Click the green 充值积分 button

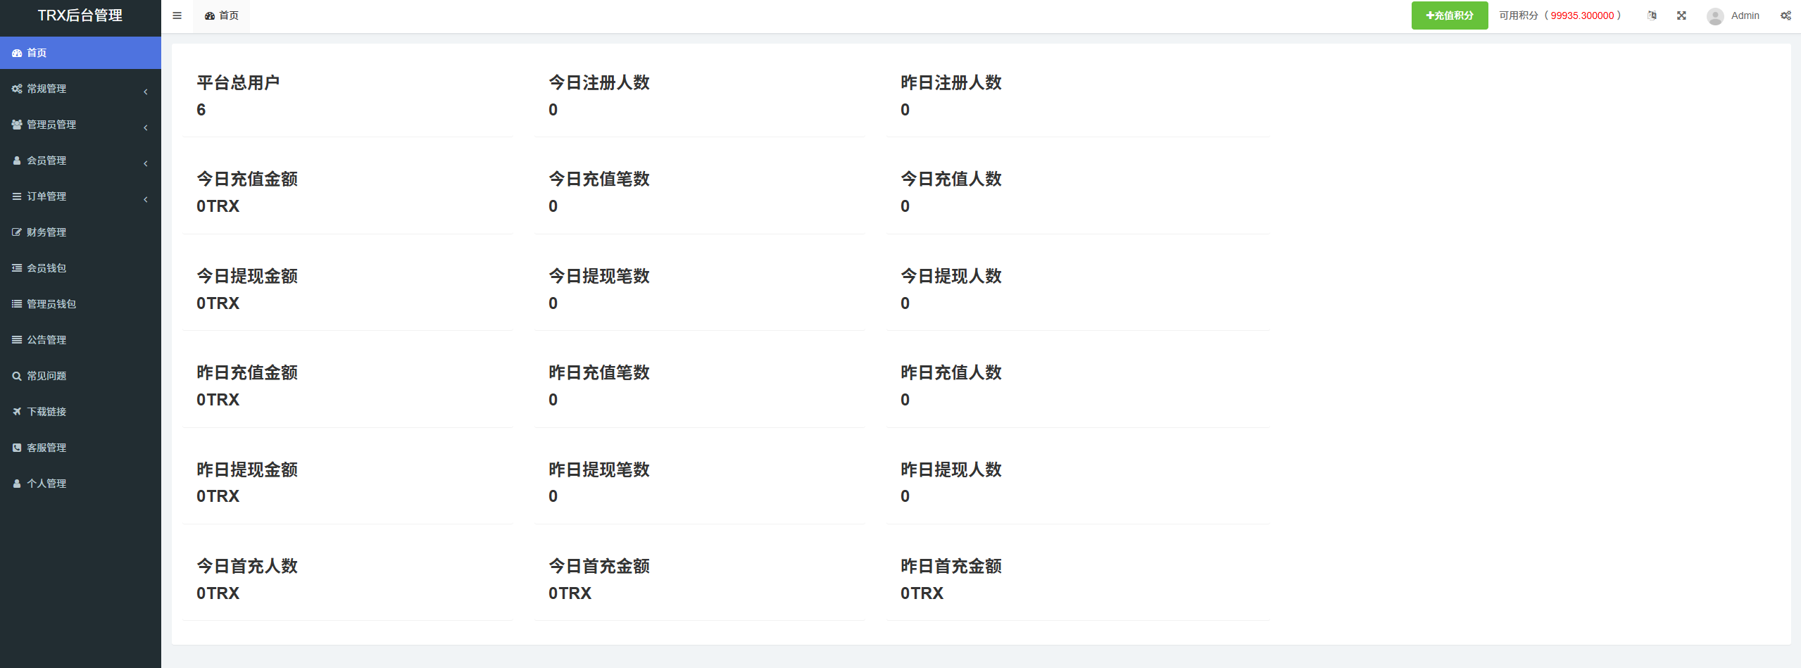pos(1450,15)
